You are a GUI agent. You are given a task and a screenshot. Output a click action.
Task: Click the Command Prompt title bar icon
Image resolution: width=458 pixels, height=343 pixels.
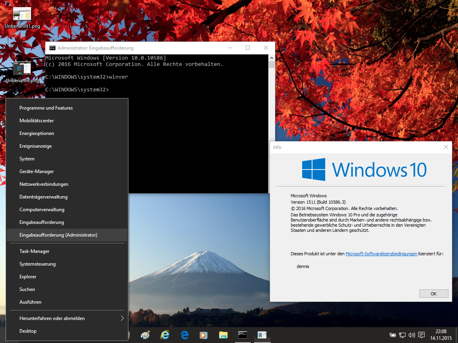coord(52,48)
